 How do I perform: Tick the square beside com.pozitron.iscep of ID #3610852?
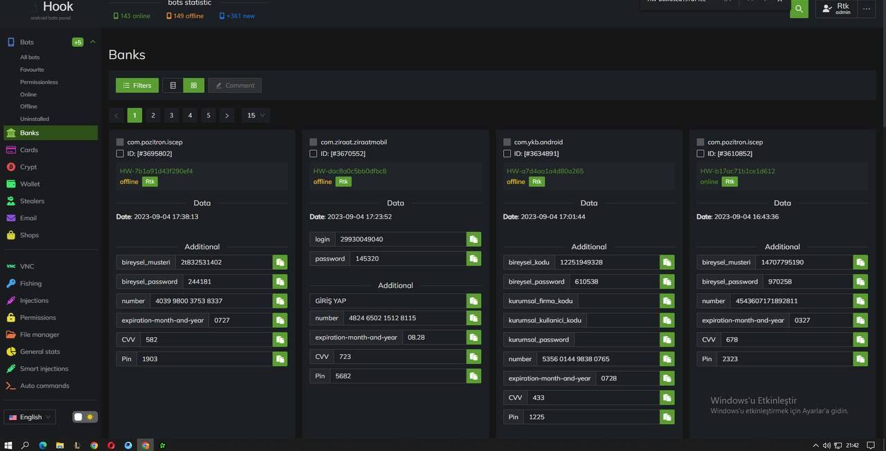click(700, 142)
